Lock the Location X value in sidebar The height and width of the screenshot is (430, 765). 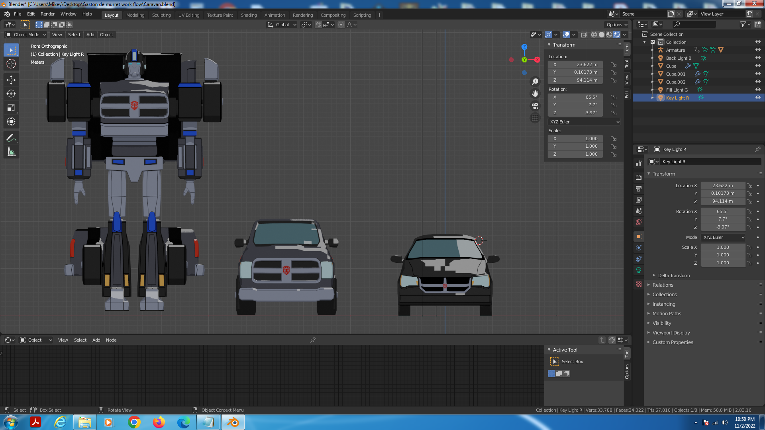click(x=614, y=64)
